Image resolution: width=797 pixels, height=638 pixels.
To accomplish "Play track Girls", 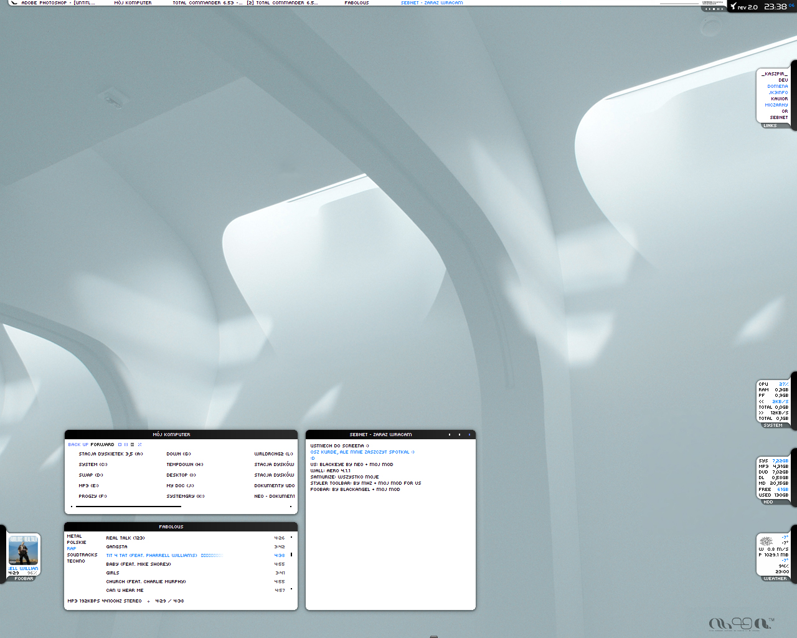I will [x=113, y=573].
